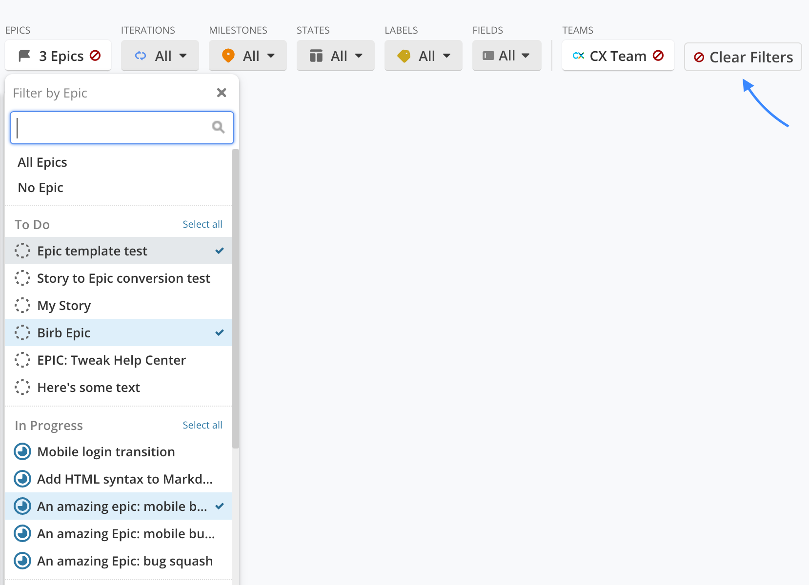
Task: Open the Fields filter dropdown
Action: (507, 56)
